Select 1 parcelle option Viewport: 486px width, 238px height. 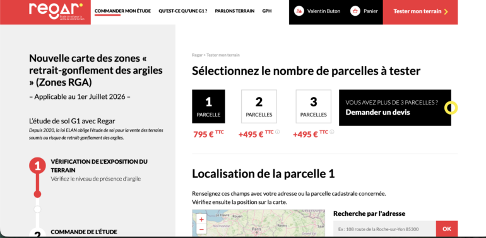coord(208,106)
